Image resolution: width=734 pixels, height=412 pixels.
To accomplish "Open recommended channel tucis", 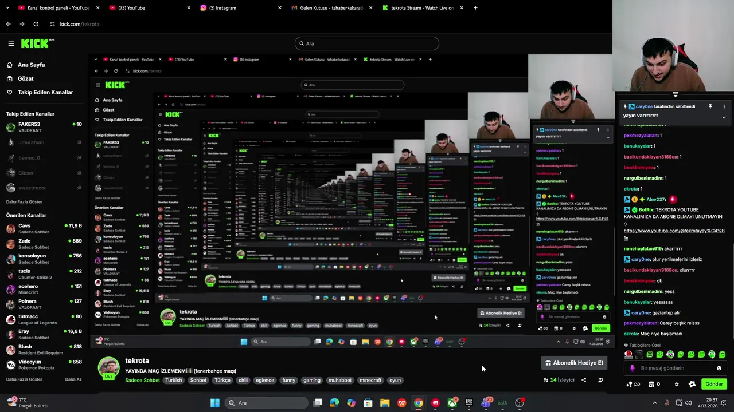I will click(44, 274).
